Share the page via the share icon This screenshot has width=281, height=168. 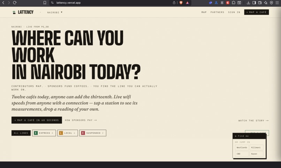174,3
